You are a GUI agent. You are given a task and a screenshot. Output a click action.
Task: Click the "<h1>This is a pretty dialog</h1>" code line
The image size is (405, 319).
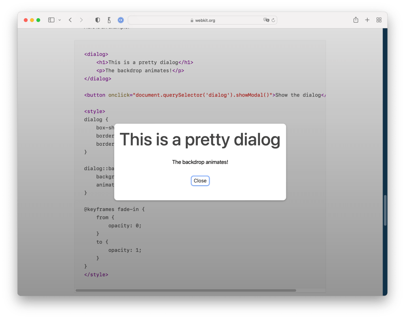145,62
